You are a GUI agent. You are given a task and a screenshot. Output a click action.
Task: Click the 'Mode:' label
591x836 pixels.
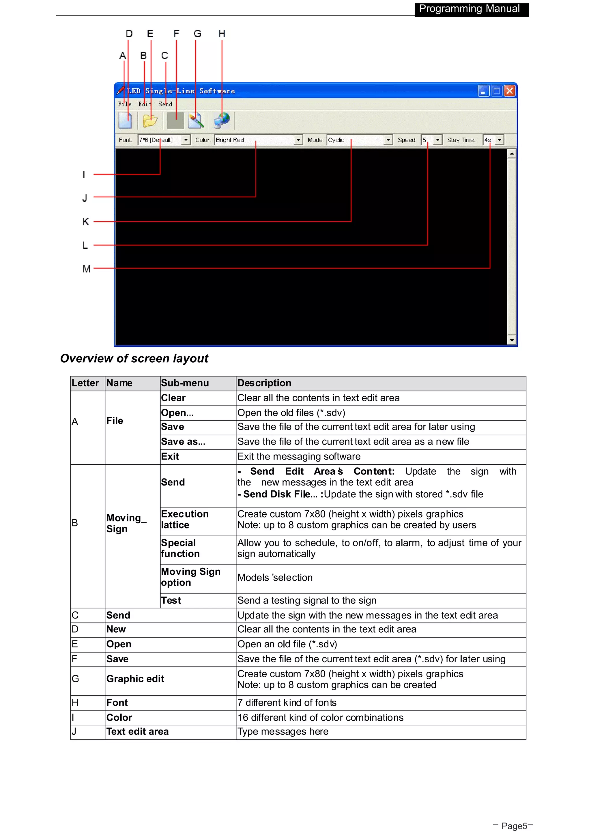[x=316, y=140]
